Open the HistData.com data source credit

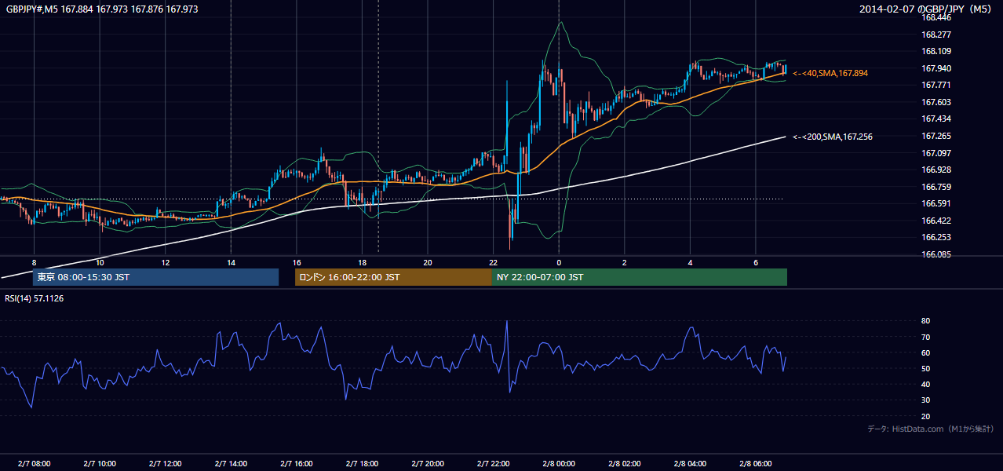click(931, 429)
